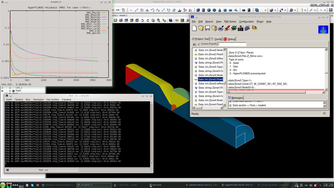Open the Help menu in HyperFLOW
This screenshot has height=188, width=334.
click(x=269, y=21)
